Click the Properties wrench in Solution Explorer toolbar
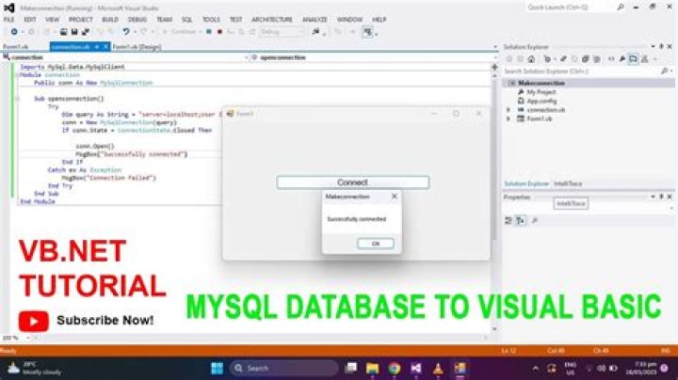The height and width of the screenshot is (380, 678). tap(622, 59)
